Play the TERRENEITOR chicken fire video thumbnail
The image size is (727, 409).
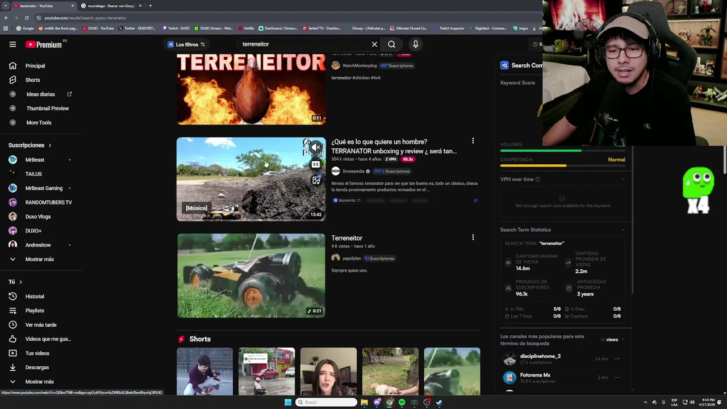tap(251, 89)
